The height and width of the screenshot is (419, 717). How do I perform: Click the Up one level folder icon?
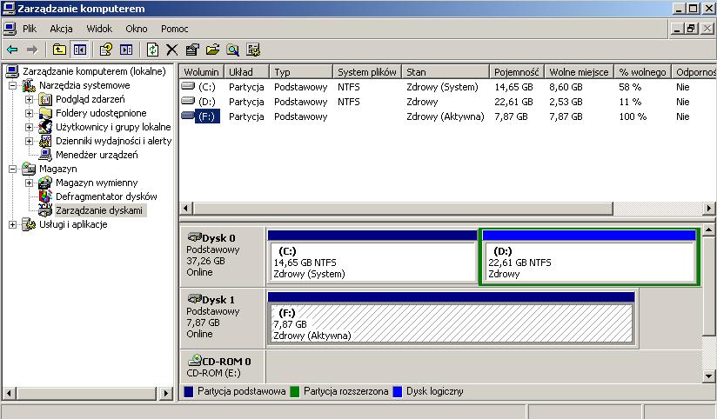59,50
